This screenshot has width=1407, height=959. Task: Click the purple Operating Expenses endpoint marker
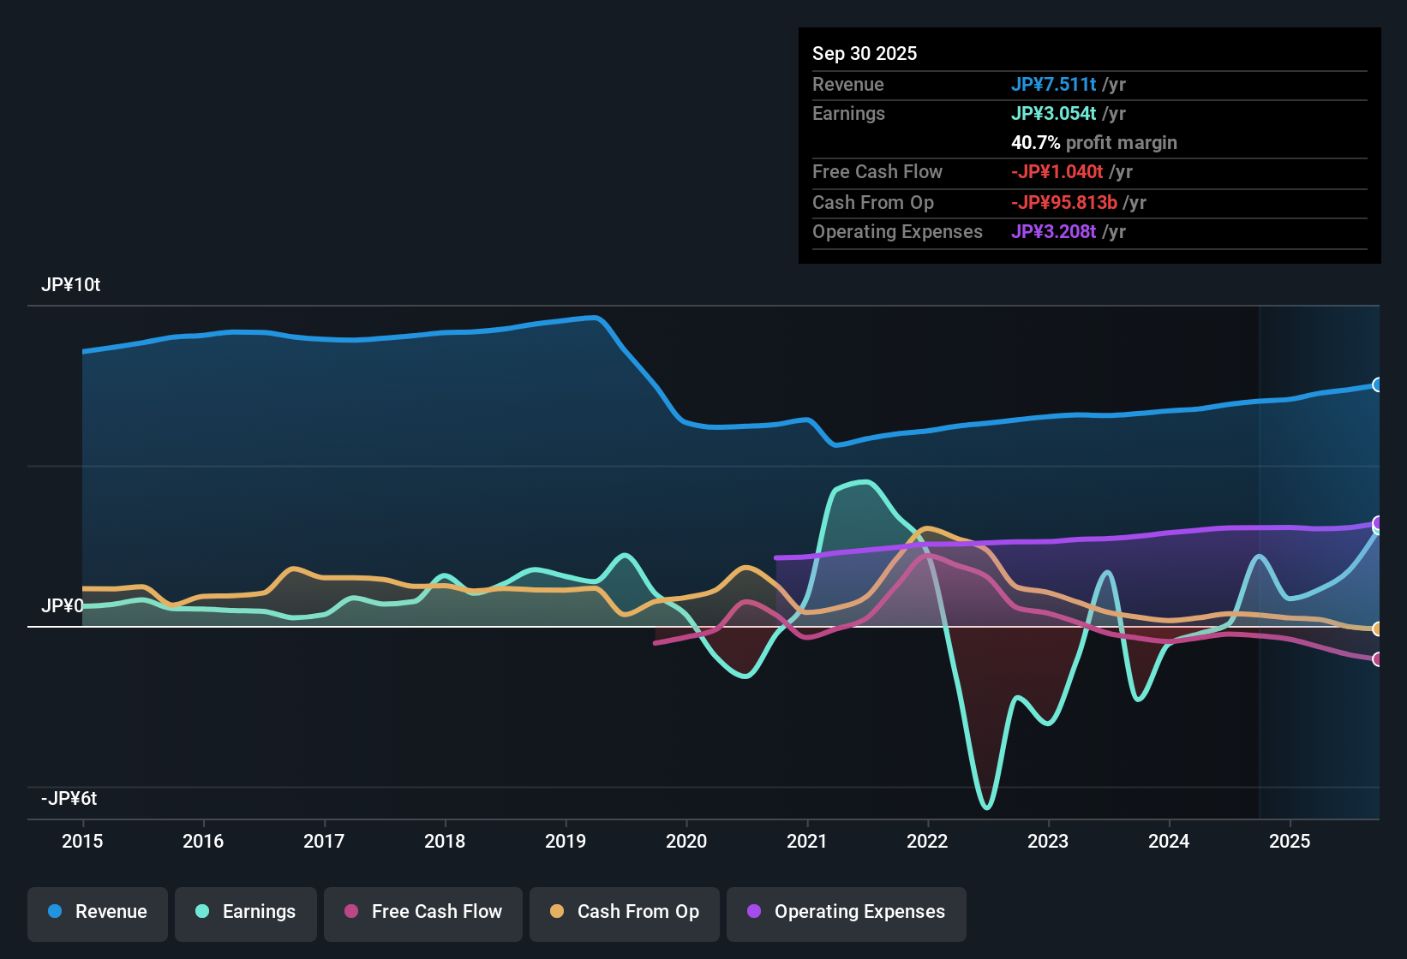coord(1378,522)
